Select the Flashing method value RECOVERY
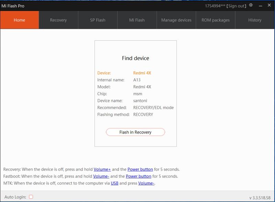 143,115
